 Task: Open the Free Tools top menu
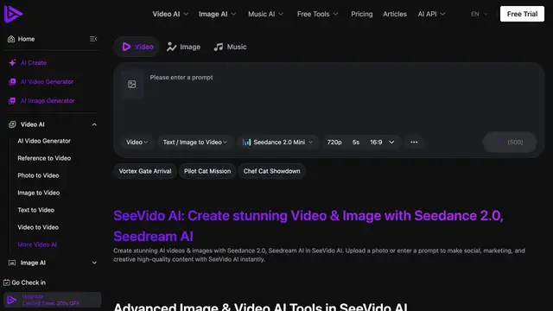click(x=317, y=14)
